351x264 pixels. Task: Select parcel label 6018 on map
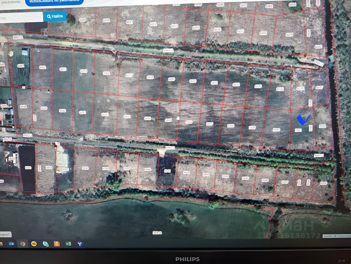pos(263,33)
